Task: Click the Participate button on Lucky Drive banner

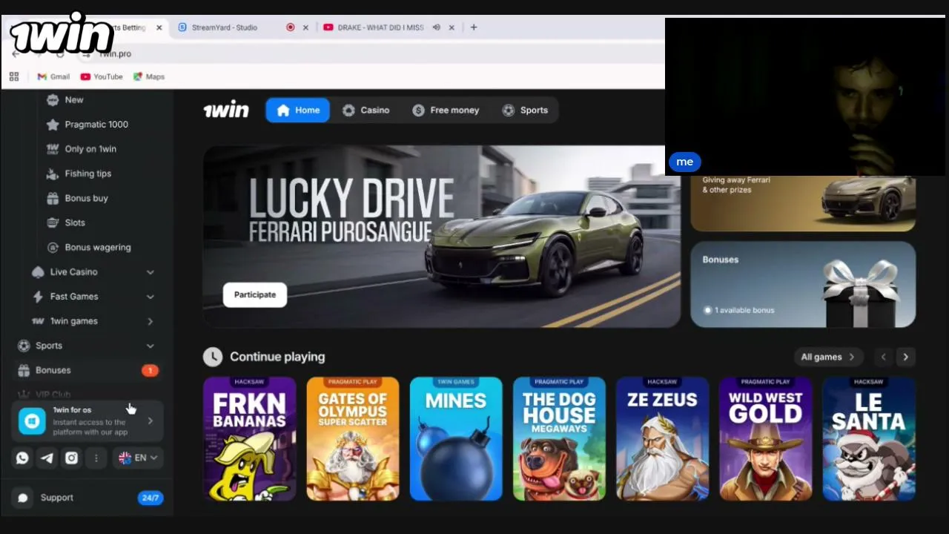Action: pyautogui.click(x=255, y=294)
